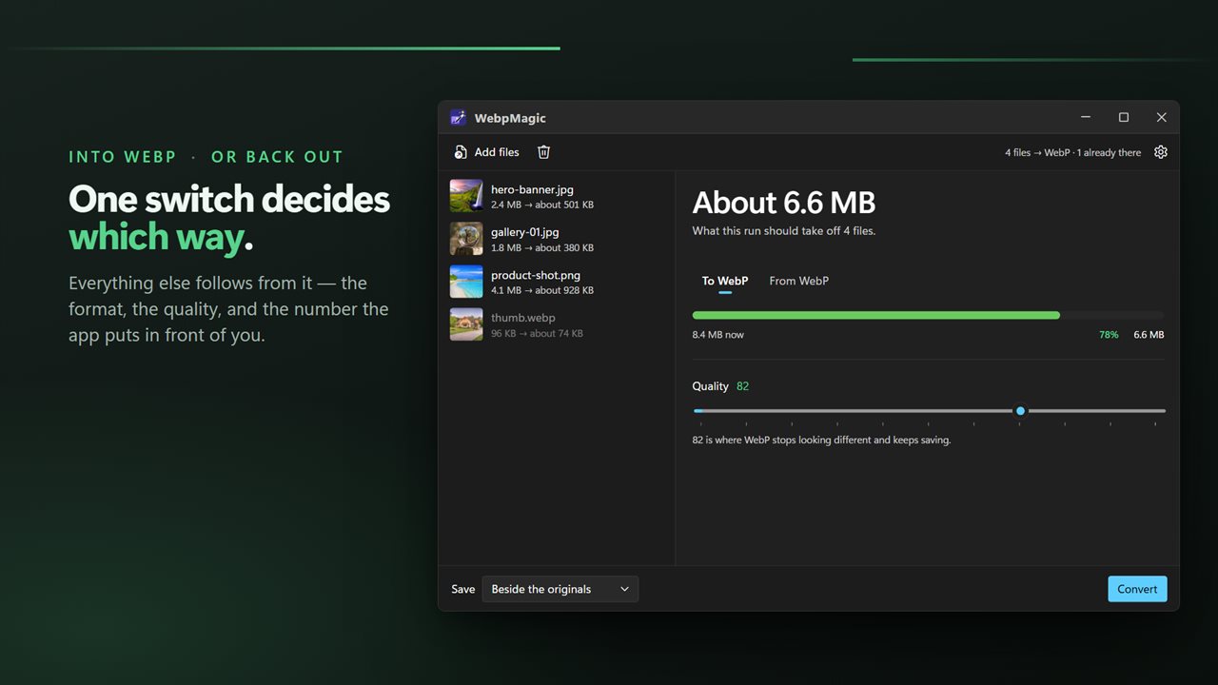The width and height of the screenshot is (1218, 685).
Task: Switch to the From WebP tab
Action: pos(798,281)
